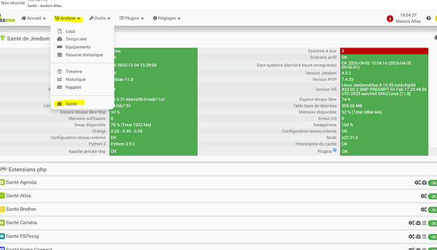The image size is (437, 250).
Task: Open Santé Agenda configuration gears icon
Action: pos(417,183)
